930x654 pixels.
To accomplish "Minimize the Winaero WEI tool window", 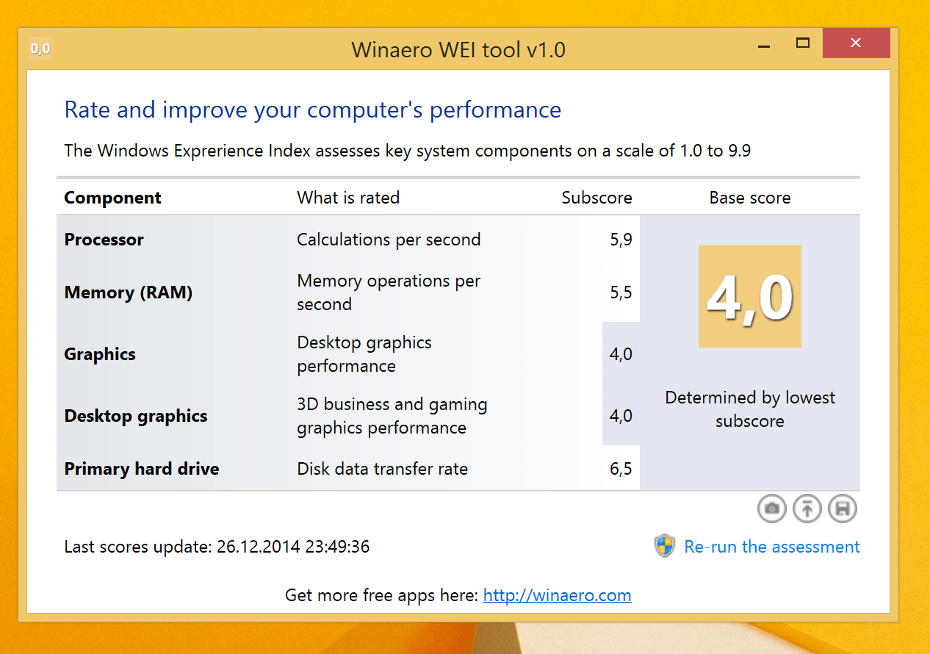I will [764, 44].
